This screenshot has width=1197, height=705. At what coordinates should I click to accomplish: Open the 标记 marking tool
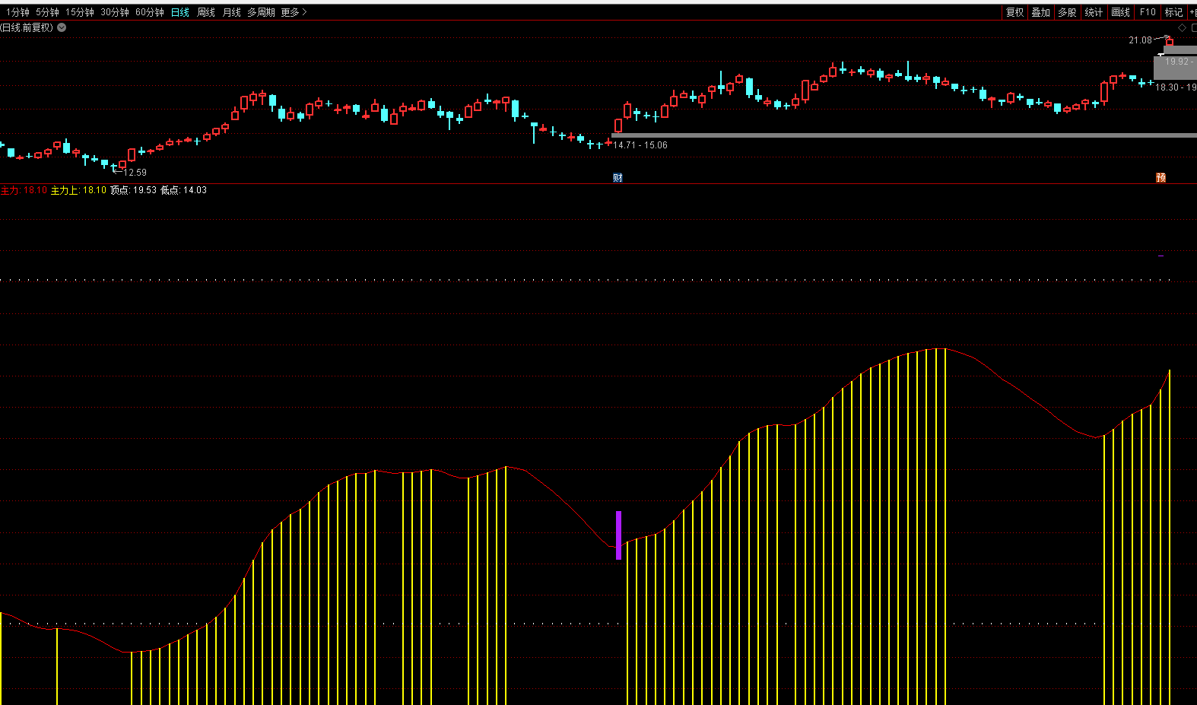pyautogui.click(x=1173, y=12)
